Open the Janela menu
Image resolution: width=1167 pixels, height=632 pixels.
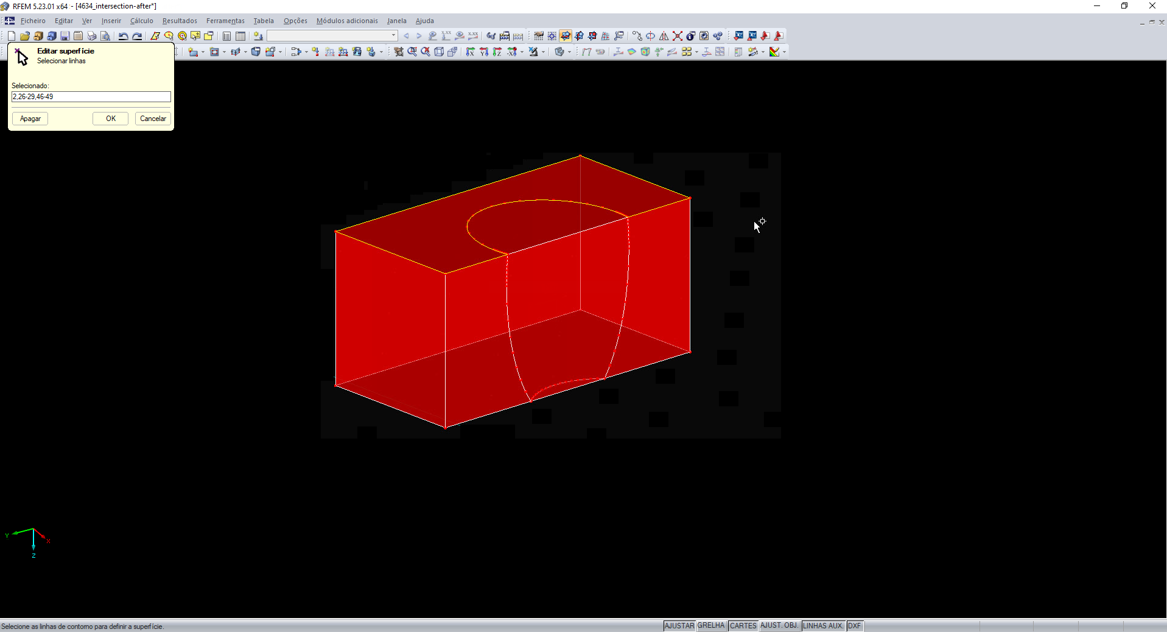pos(397,21)
